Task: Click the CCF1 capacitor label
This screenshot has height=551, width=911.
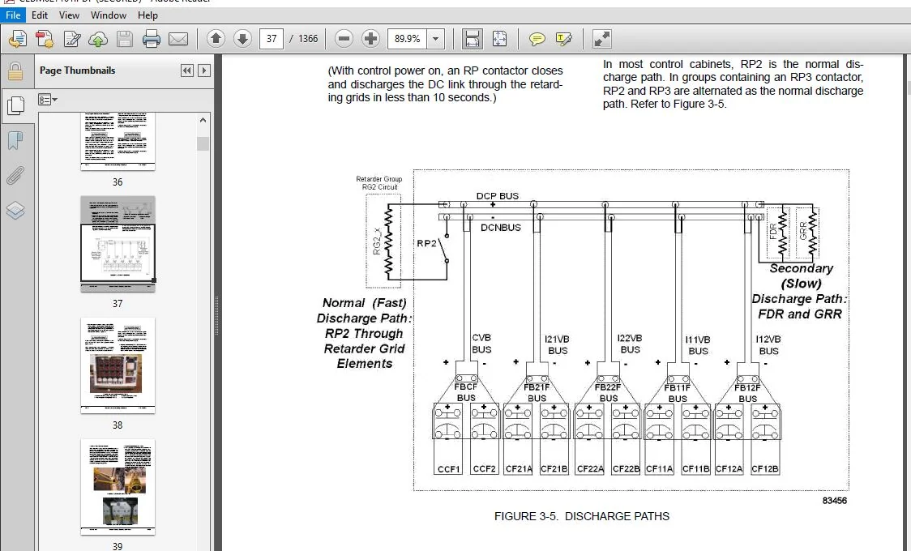Action: 448,469
